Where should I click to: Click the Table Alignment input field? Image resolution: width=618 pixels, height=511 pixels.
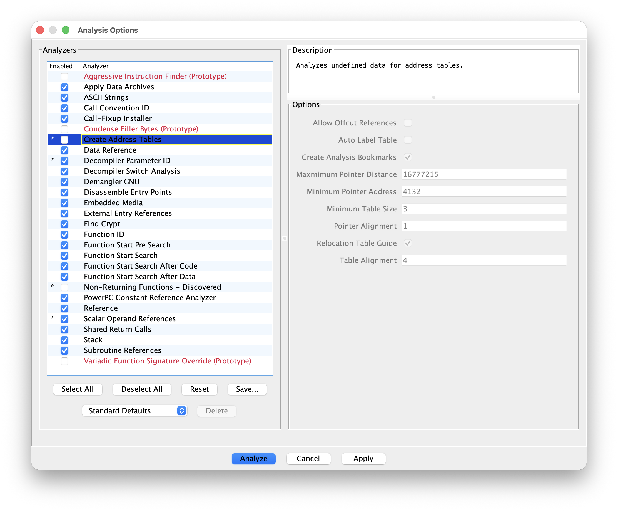pyautogui.click(x=484, y=261)
